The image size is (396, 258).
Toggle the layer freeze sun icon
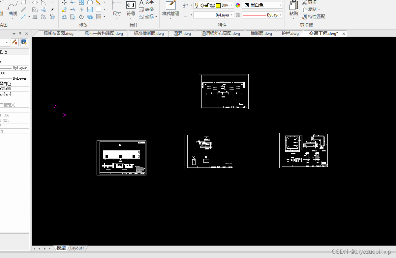[x=202, y=5]
